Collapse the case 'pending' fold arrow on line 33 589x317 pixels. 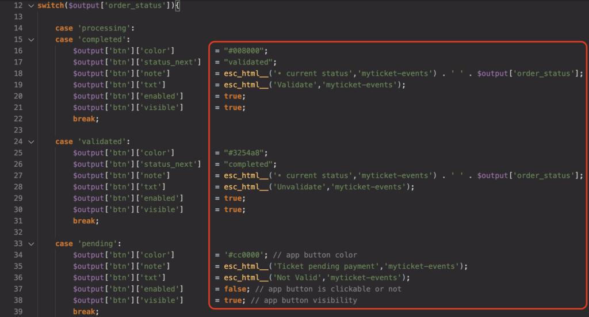[31, 244]
